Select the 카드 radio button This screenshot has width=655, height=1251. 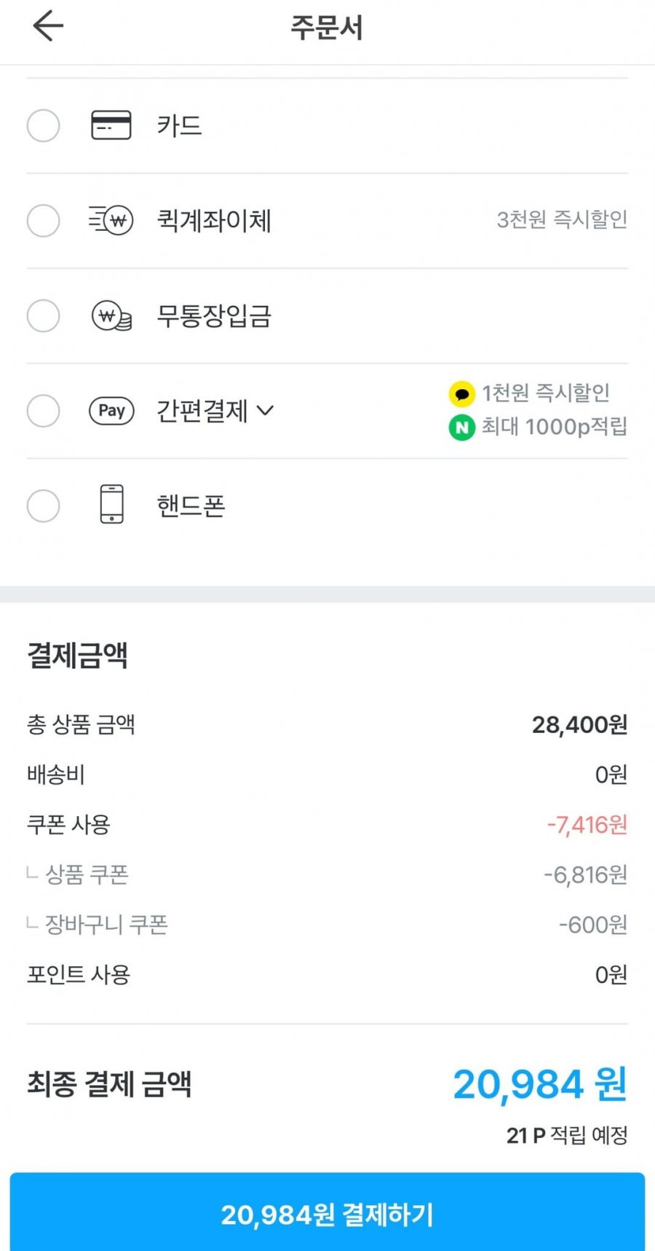tap(43, 125)
